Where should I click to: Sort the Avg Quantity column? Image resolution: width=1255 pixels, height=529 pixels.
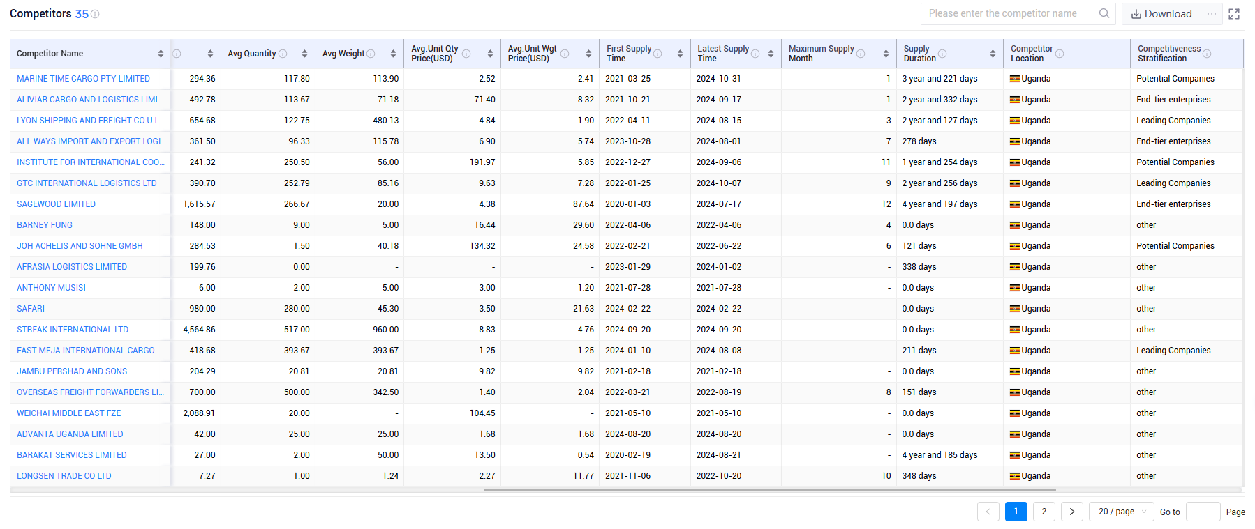point(304,54)
